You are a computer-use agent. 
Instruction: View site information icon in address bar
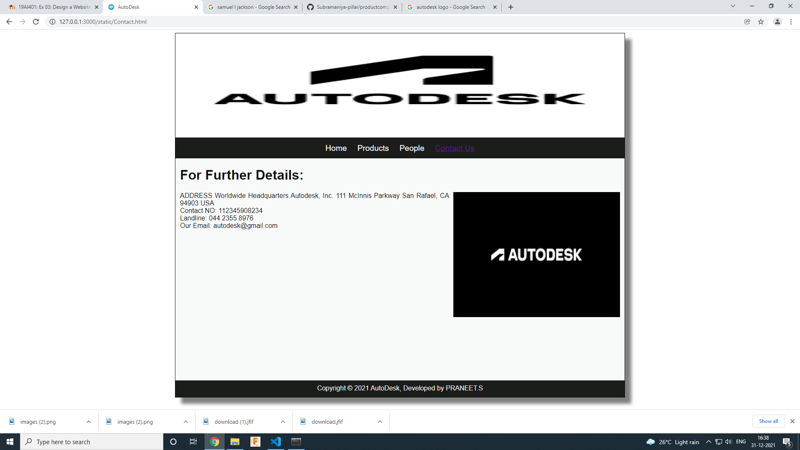coord(52,22)
